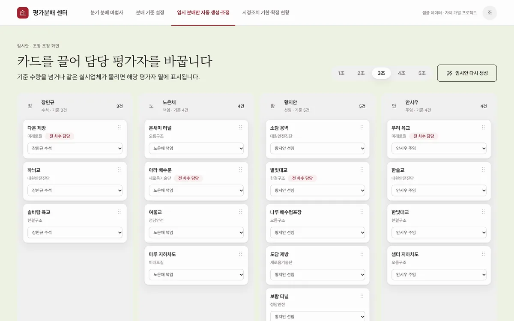The height and width of the screenshot is (321, 514).
Task: Click the 주임 · 기준 4건 label
Action: point(418,110)
